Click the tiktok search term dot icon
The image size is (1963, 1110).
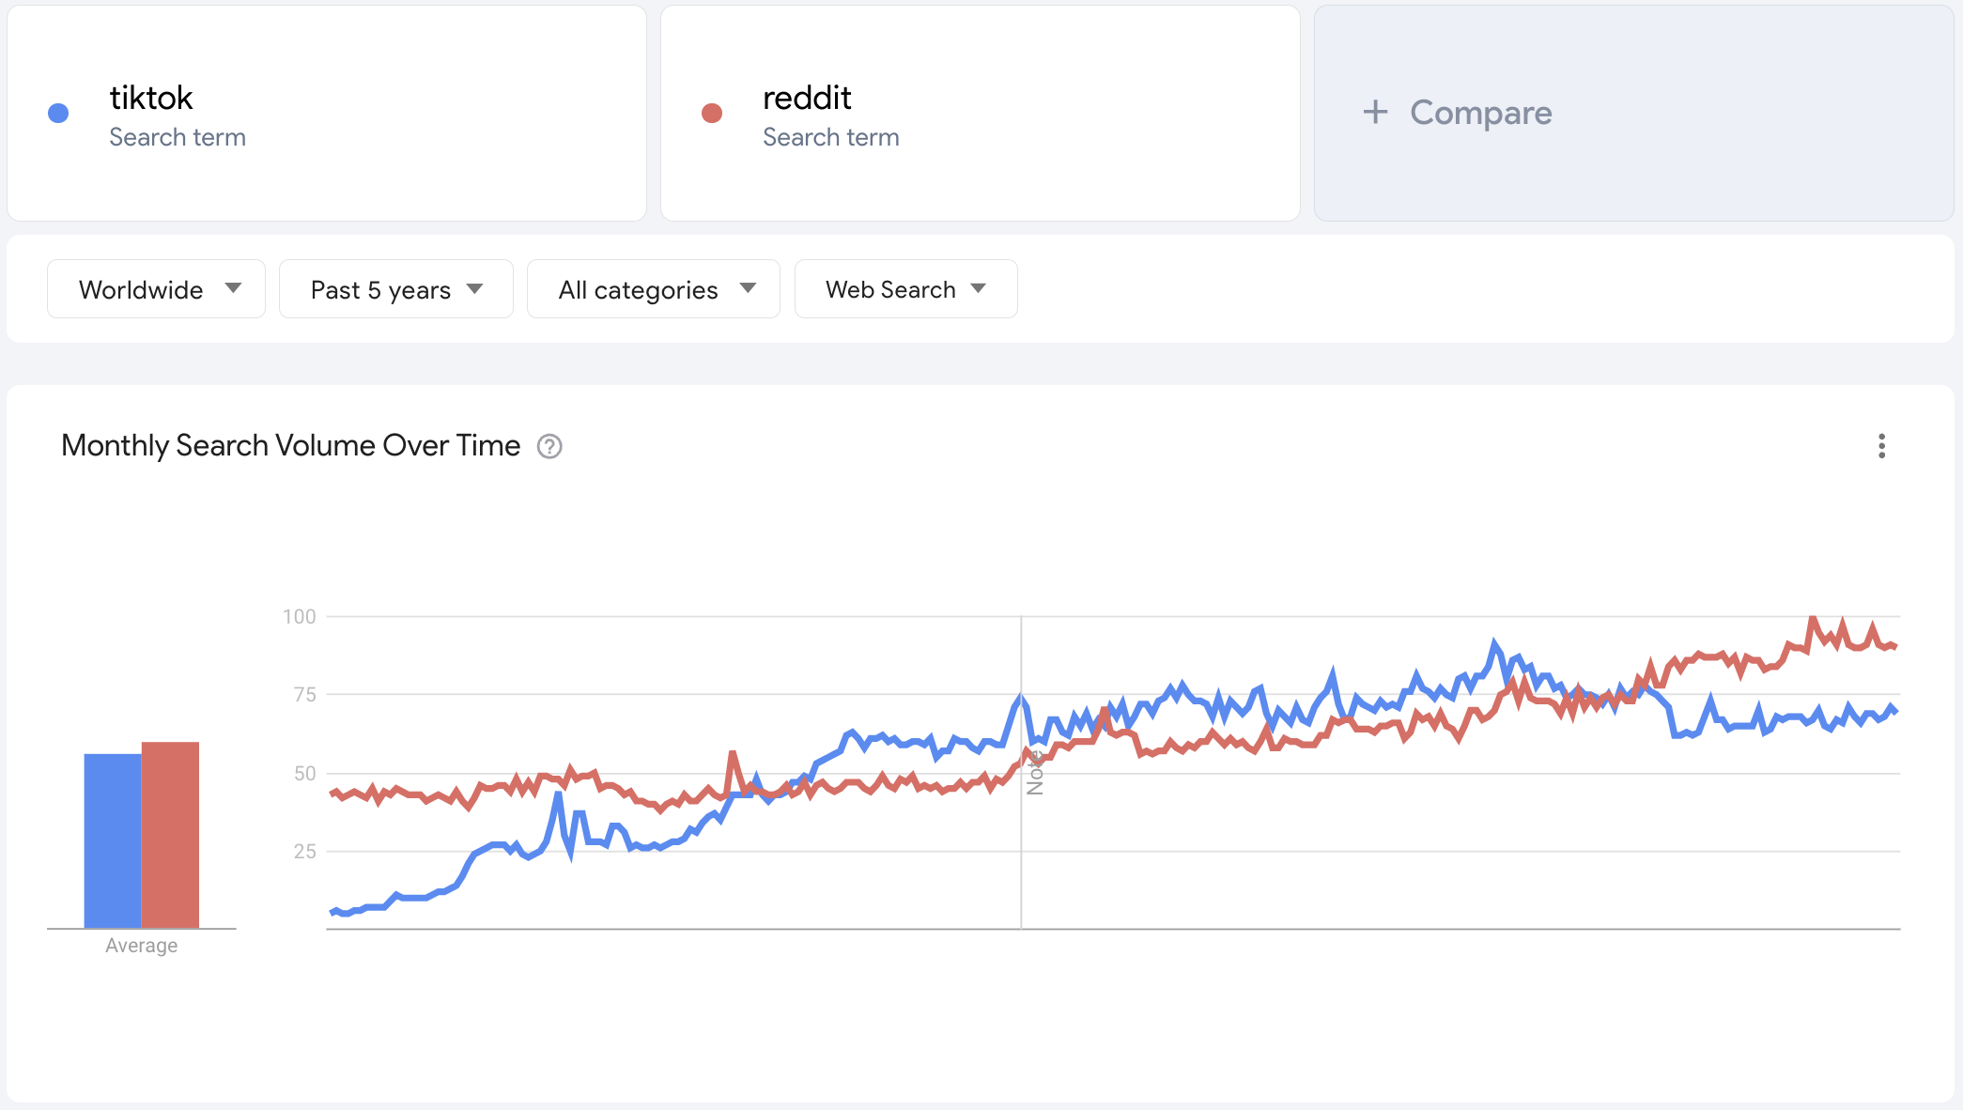tap(58, 112)
